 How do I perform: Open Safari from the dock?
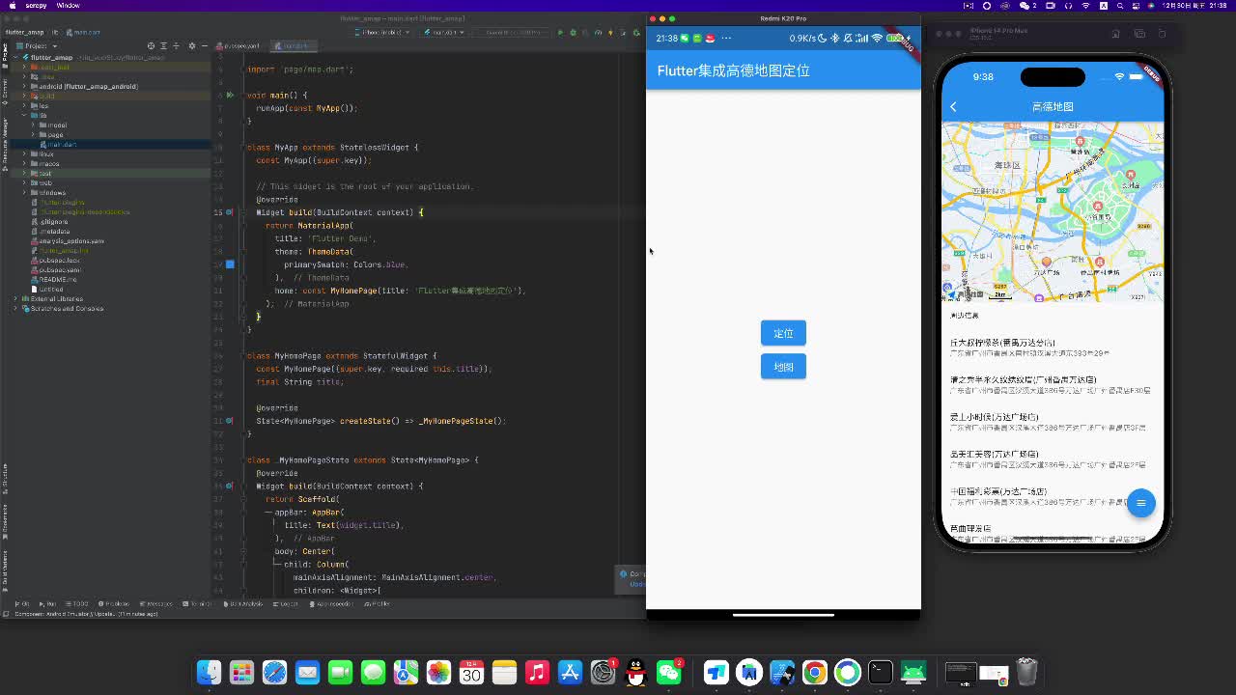point(274,672)
